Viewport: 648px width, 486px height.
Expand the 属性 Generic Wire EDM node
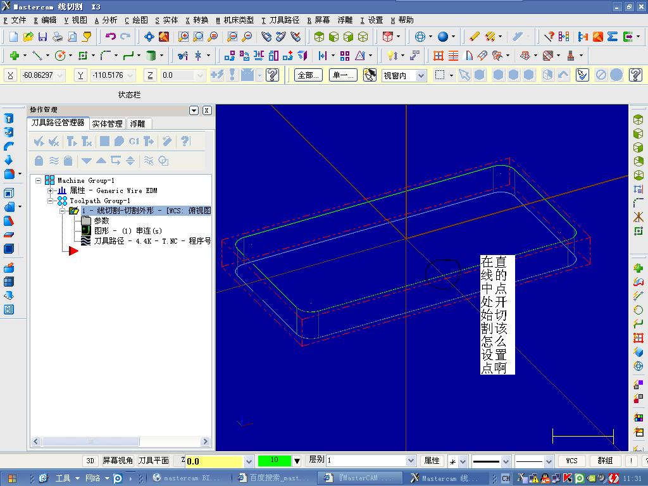tap(50, 190)
